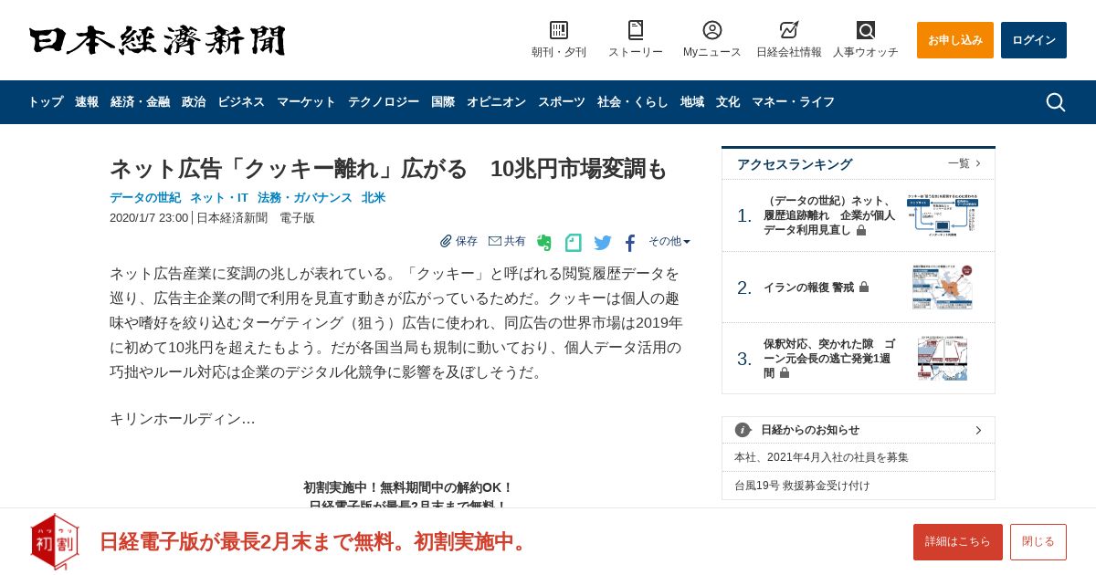Image resolution: width=1096 pixels, height=575 pixels.
Task: Click the teal note-sharing icon
Action: (x=574, y=243)
